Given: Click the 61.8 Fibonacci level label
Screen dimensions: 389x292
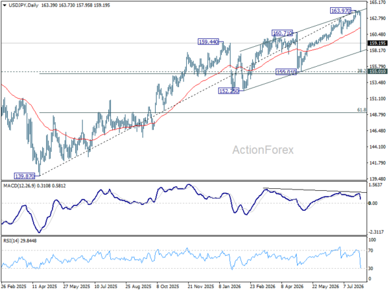Looking at the screenshot, I should coord(362,110).
